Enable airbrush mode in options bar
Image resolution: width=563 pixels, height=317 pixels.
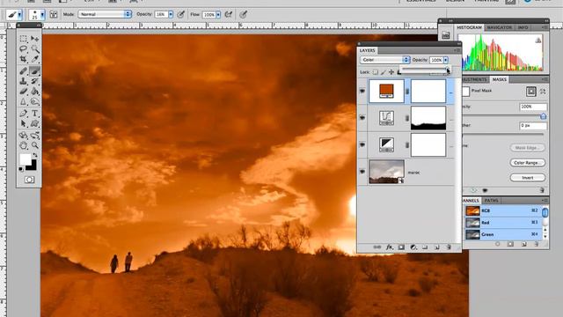(x=229, y=14)
